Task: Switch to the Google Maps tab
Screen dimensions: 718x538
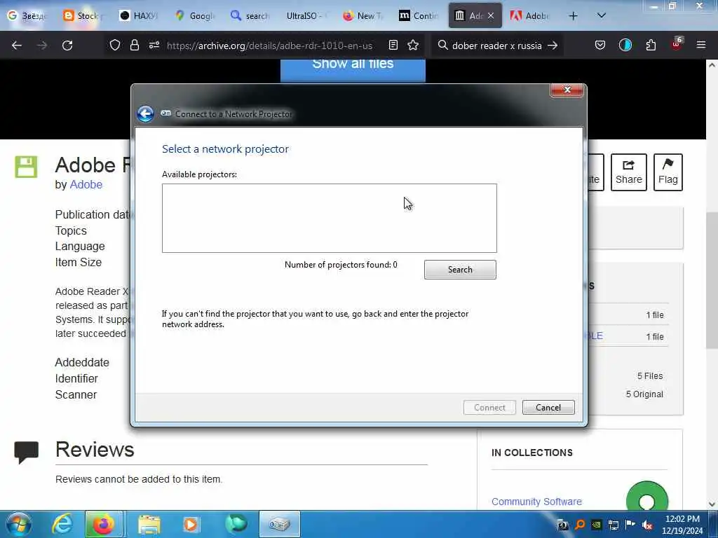Action: (196, 16)
